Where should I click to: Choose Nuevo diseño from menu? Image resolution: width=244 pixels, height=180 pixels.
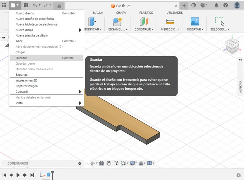point(46,13)
